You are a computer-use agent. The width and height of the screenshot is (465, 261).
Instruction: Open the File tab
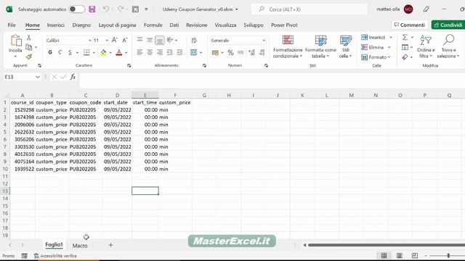coord(12,25)
